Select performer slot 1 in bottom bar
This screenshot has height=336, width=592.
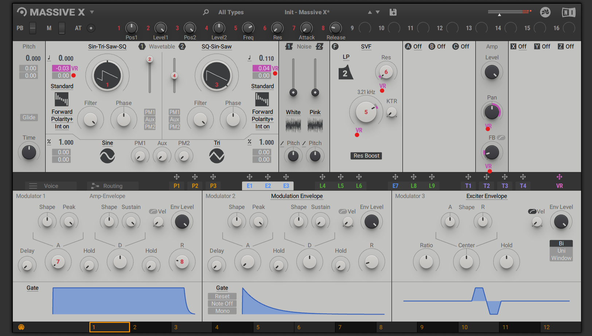(x=110, y=327)
